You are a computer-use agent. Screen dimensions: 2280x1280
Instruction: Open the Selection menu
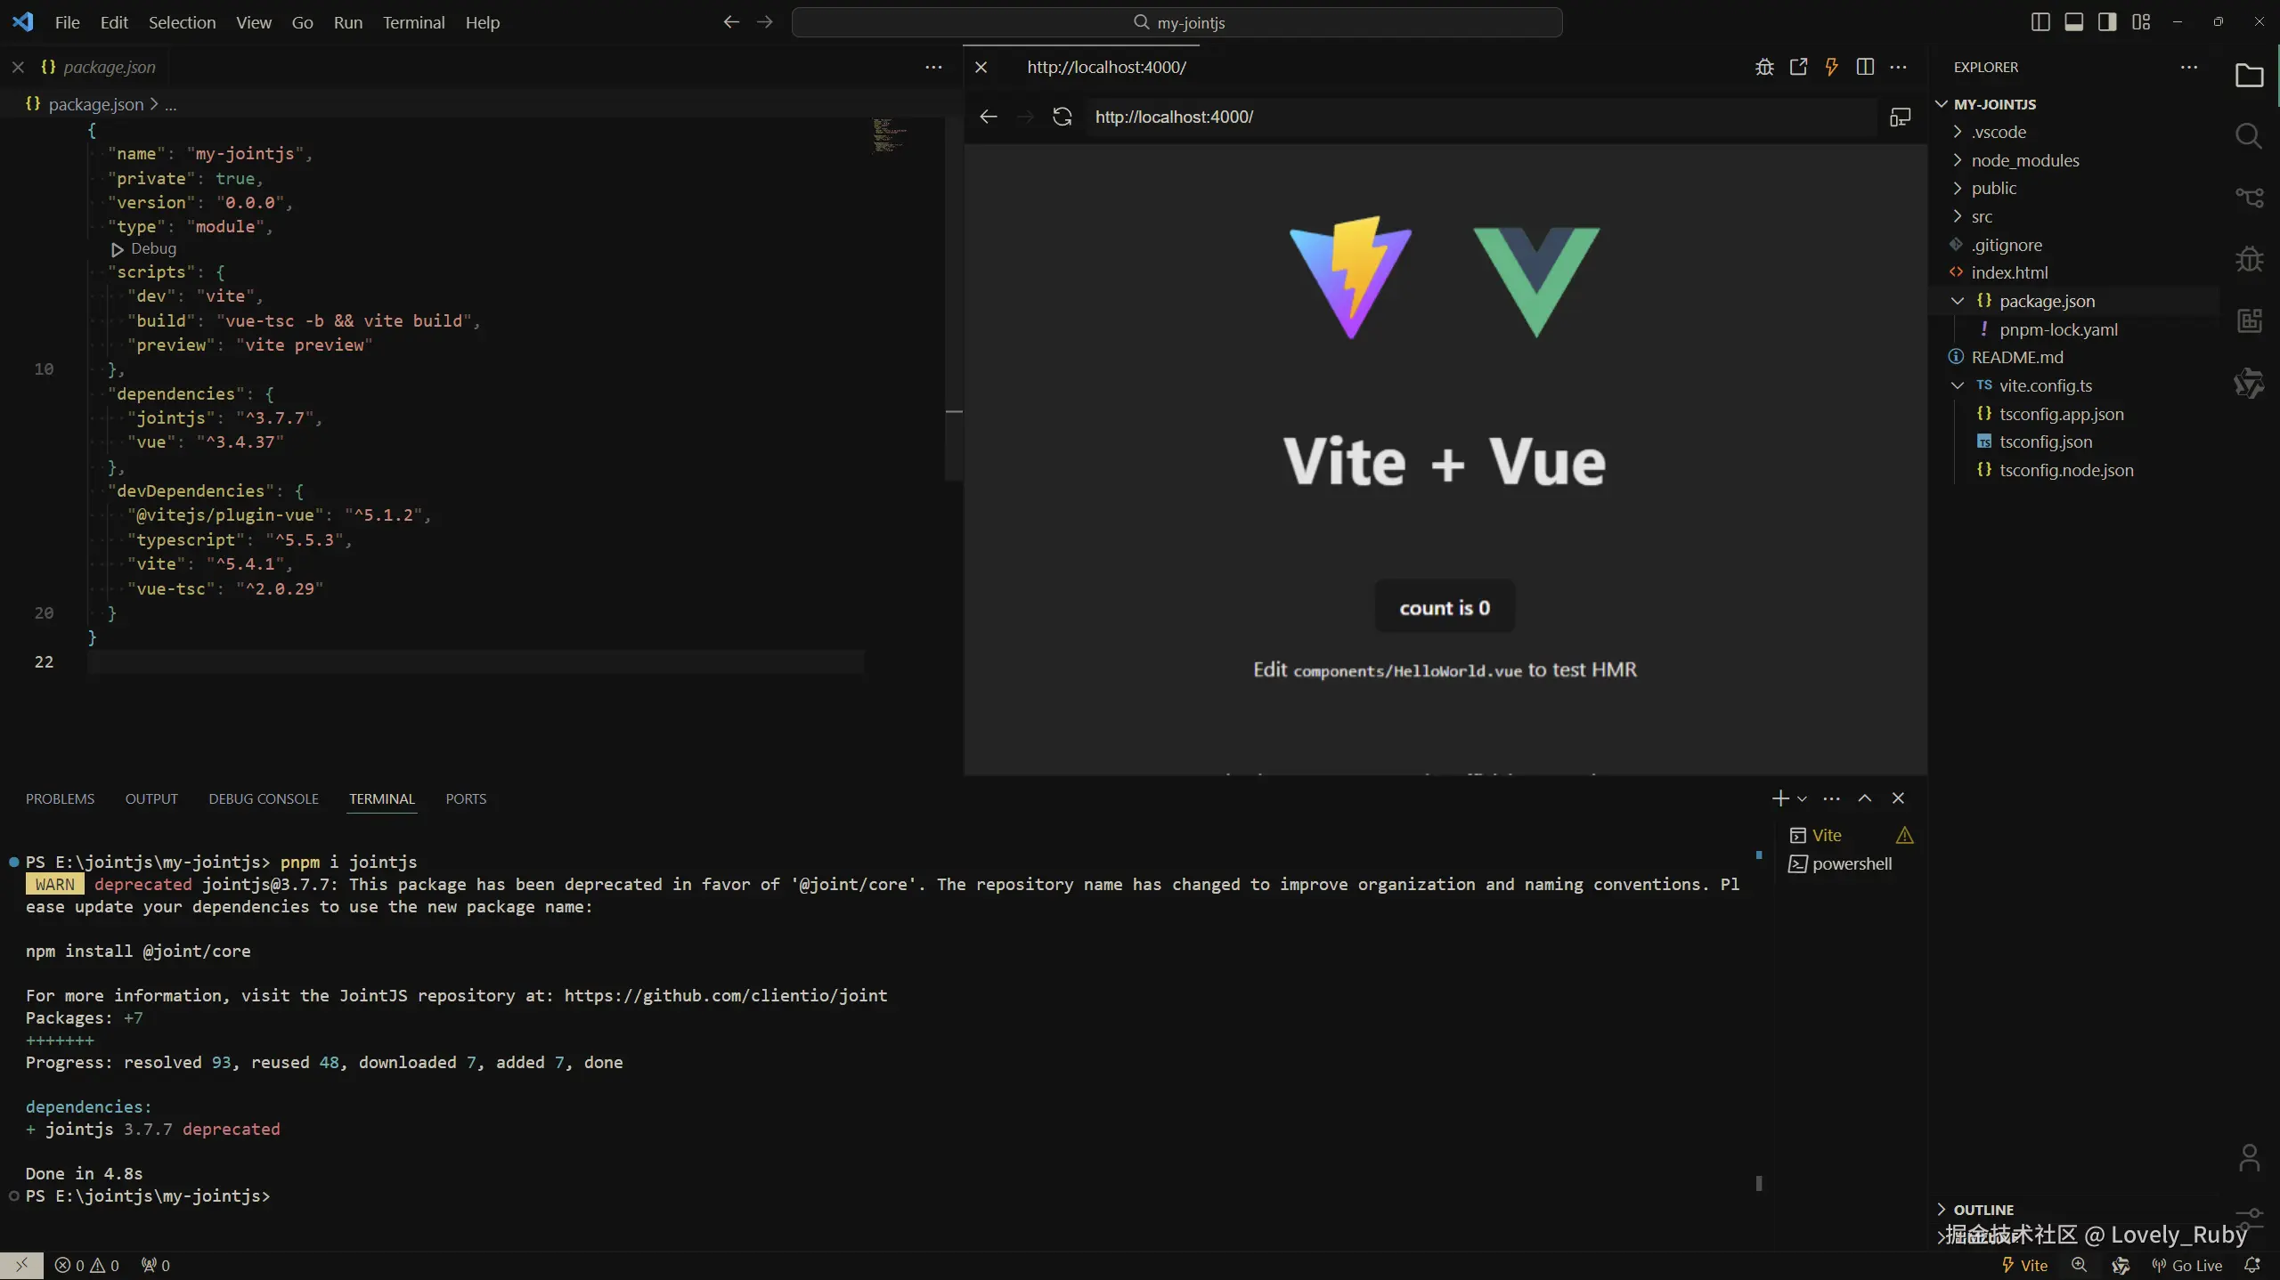(182, 22)
